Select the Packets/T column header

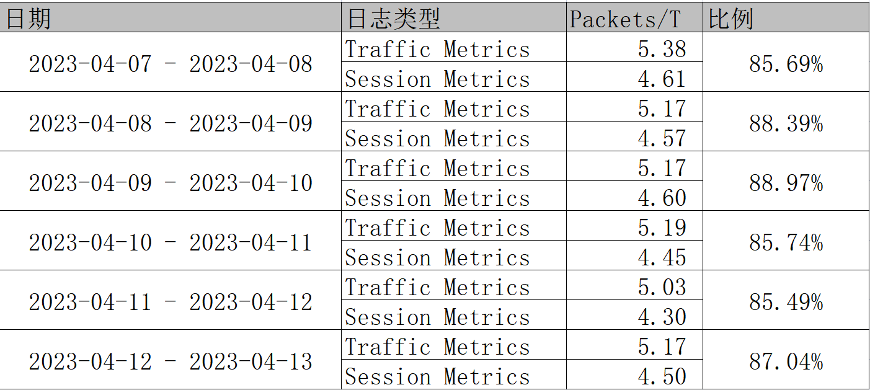[x=625, y=19]
